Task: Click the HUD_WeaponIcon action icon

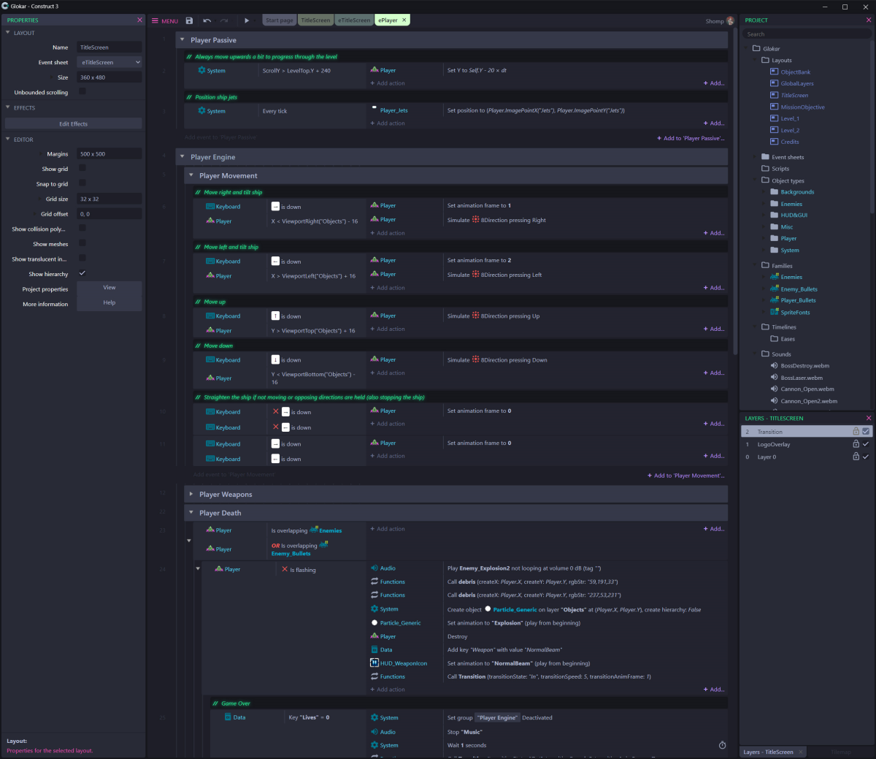Action: 375,663
